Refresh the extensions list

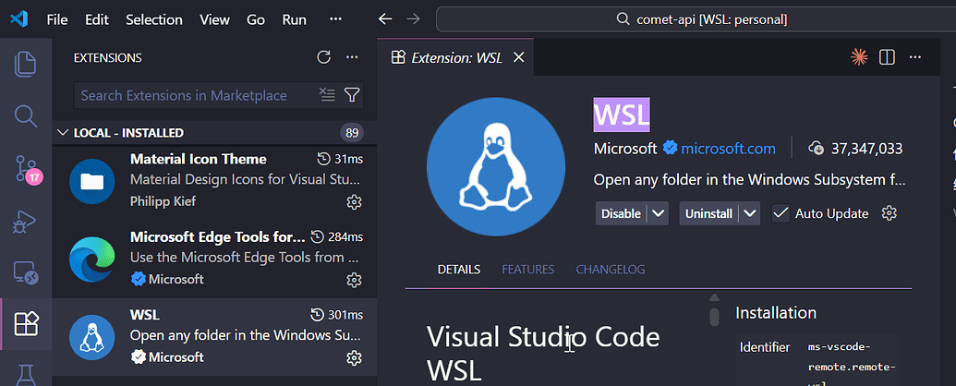coord(324,57)
